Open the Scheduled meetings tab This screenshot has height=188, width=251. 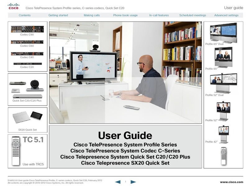tap(193, 15)
